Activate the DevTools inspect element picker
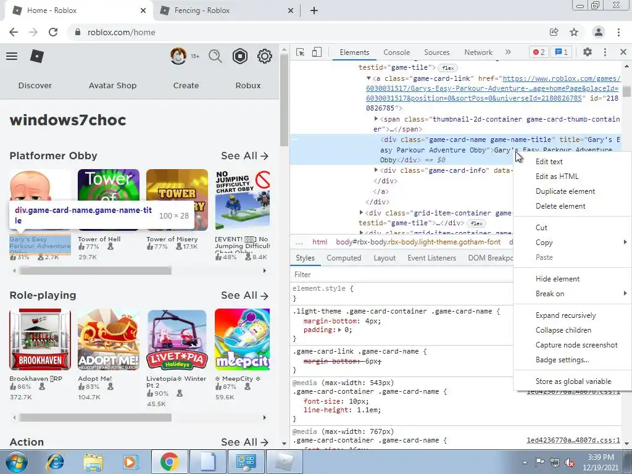632x474 pixels. [300, 52]
